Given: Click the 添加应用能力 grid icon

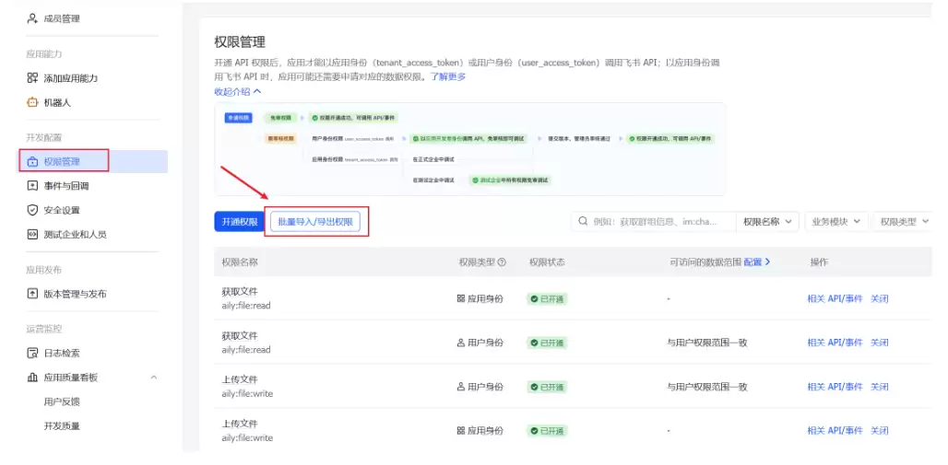Looking at the screenshot, I should click(x=32, y=78).
